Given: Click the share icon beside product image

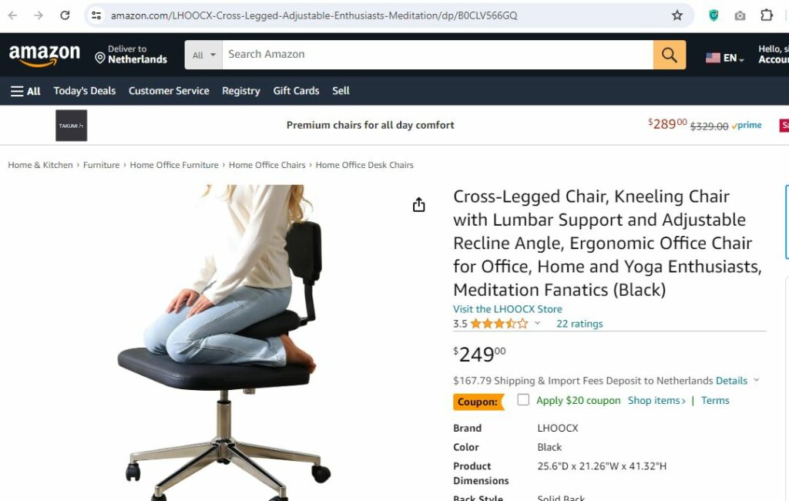Looking at the screenshot, I should 418,205.
